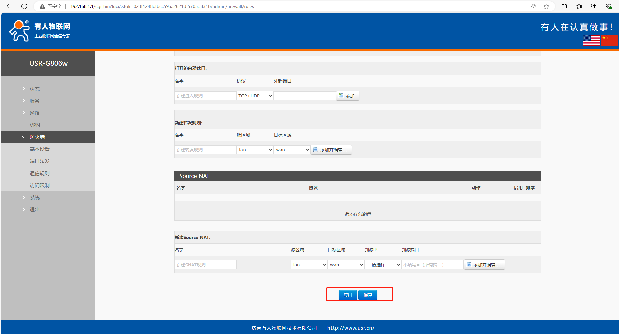Click the 保存 save button
Viewport: 619px width, 334px height.
pyautogui.click(x=368, y=295)
